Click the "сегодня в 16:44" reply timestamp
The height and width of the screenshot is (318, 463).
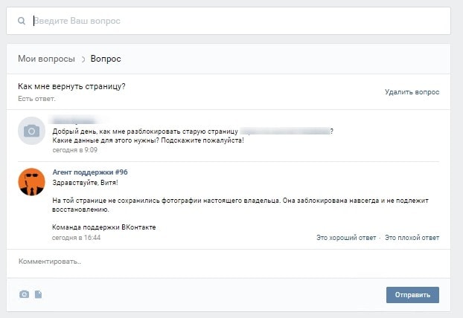tap(76, 238)
